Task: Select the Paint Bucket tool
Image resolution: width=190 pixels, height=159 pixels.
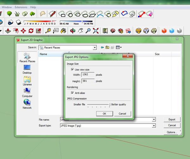Action: (64, 31)
